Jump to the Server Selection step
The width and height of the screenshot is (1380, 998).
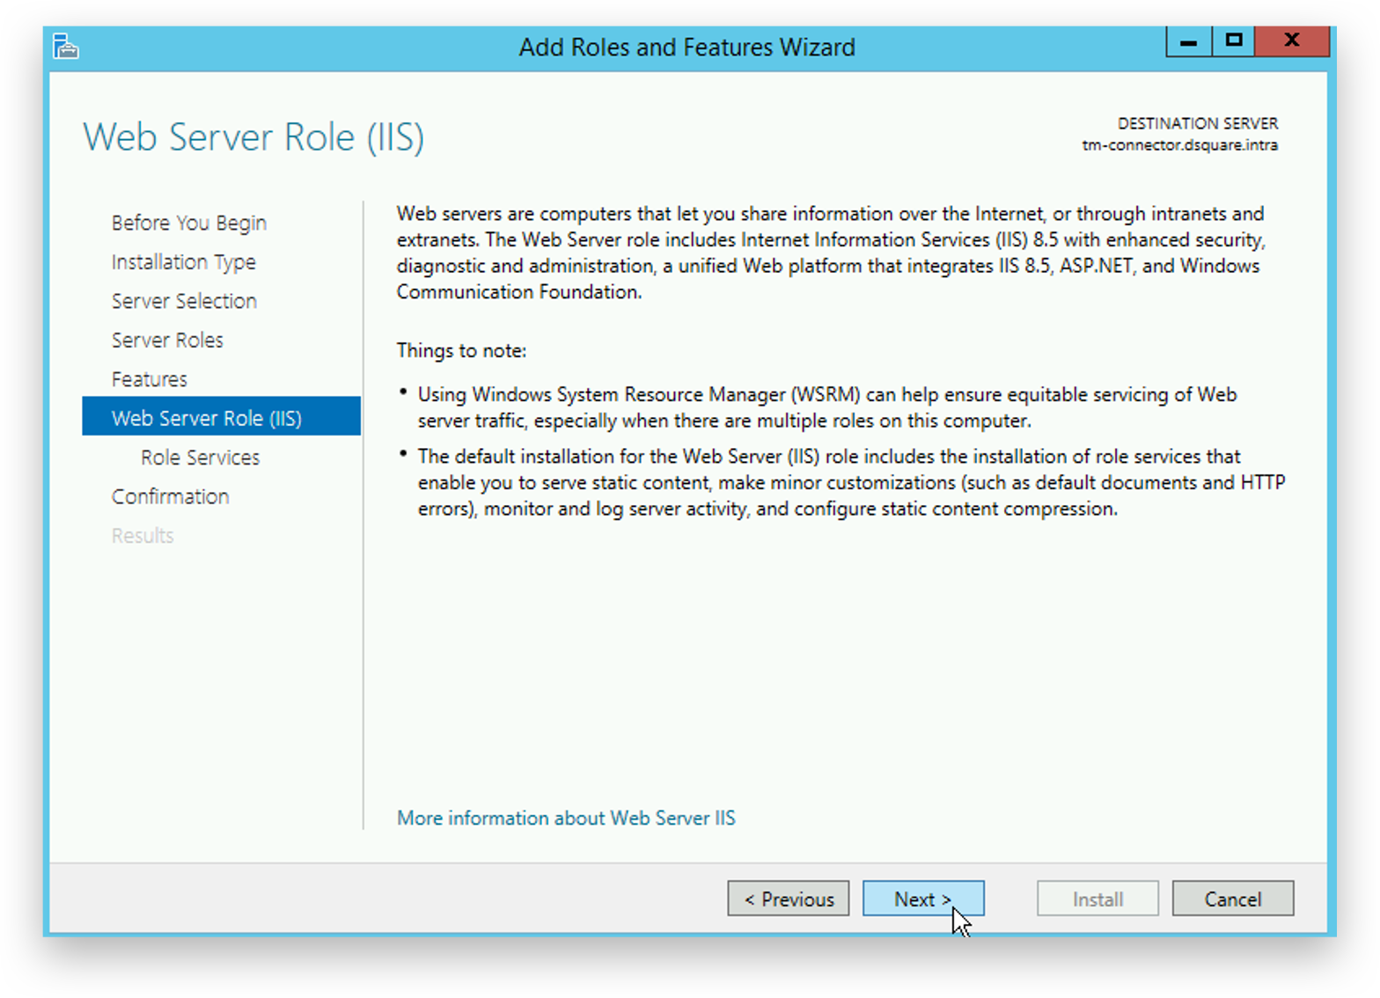coord(184,301)
